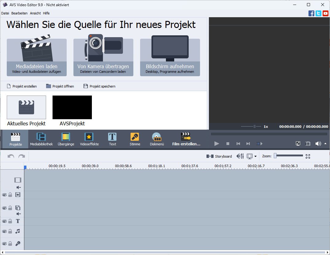Viewport: 330px width, 255px height.
Task: Open the Bearbeiten menu
Action: click(x=19, y=13)
